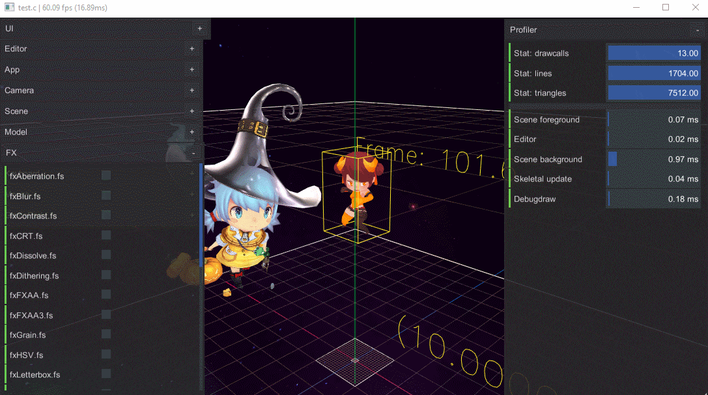708x395 pixels.
Task: Collapse the Profiler panel minus icon
Action: pos(697,30)
